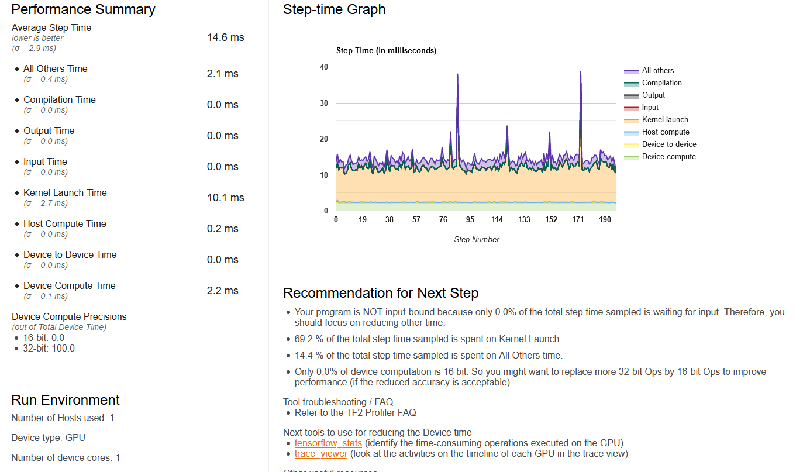
Task: Click the Device Compute Time row label
Action: coord(70,285)
